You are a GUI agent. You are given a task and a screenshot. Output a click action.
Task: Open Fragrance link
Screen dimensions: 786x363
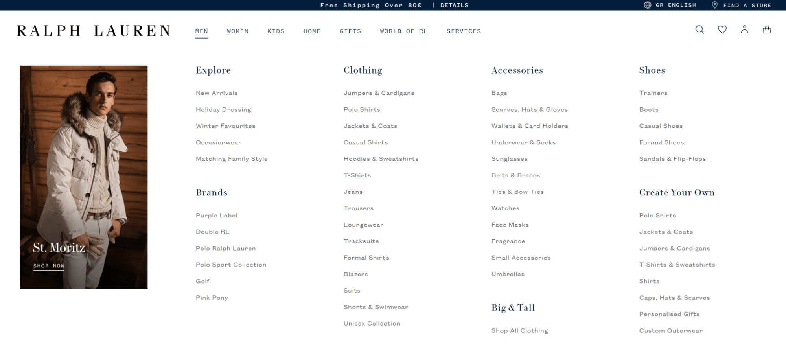point(508,241)
